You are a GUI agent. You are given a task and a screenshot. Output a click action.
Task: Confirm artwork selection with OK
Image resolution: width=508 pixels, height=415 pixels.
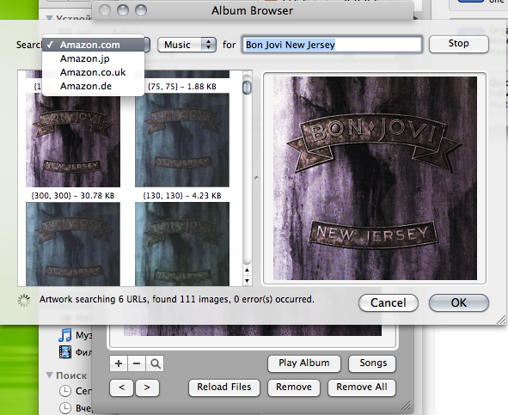point(459,303)
